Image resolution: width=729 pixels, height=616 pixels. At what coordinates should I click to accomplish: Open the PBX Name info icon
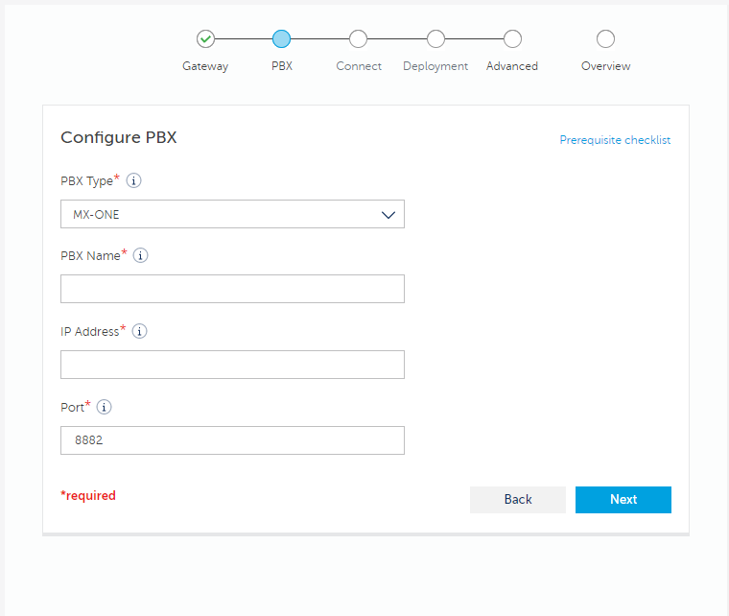tap(141, 255)
